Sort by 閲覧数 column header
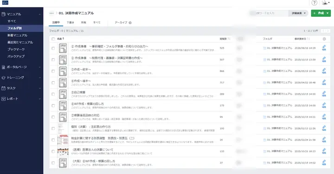Viewport: 334px width, 174px height. (225, 39)
